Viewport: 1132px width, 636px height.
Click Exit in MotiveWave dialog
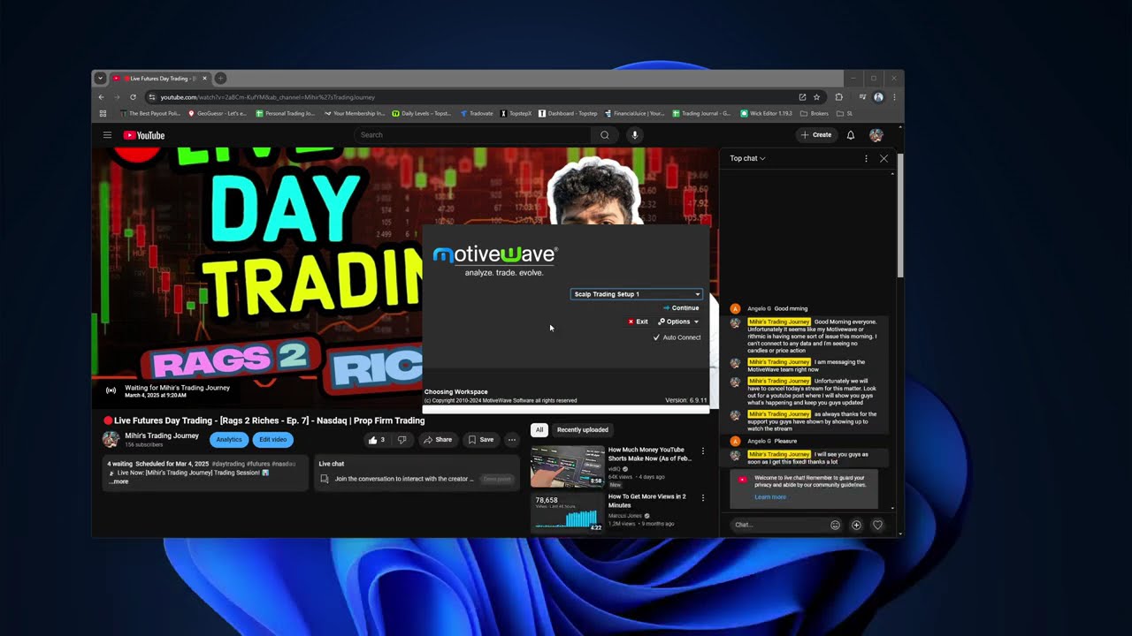pos(638,322)
